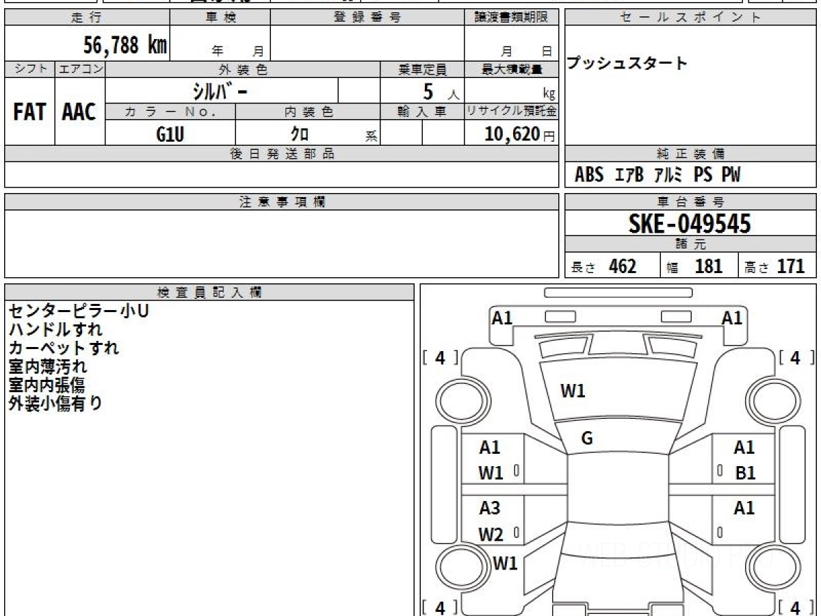
Task: Click the height value 171
Action: pos(791,266)
